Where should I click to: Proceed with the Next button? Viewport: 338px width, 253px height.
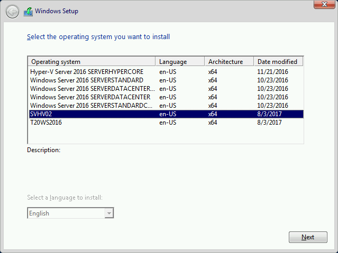(x=308, y=237)
